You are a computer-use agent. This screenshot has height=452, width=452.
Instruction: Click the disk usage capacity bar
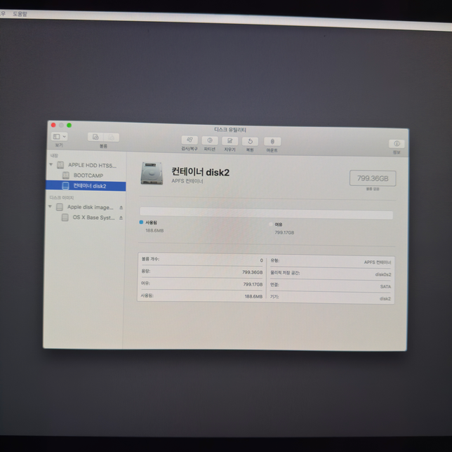pos(266,213)
